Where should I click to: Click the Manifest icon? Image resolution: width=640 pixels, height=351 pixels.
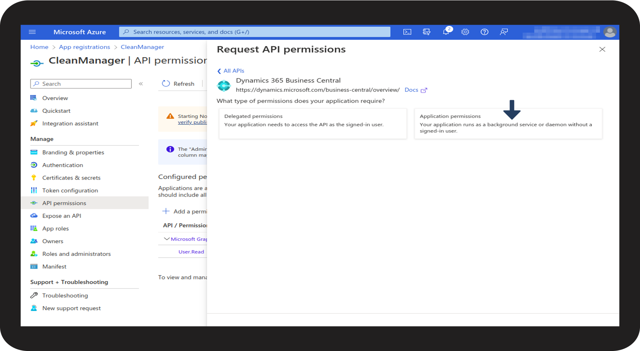pyautogui.click(x=34, y=266)
